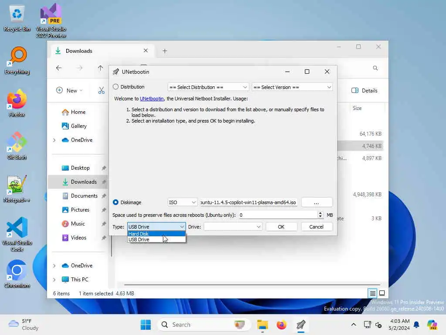
Task: Launch Everything search desktop icon
Action: click(x=17, y=60)
